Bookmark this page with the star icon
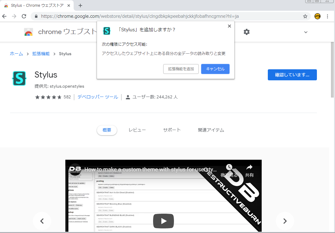Screen dimensions: 335x233 click(x=305, y=16)
